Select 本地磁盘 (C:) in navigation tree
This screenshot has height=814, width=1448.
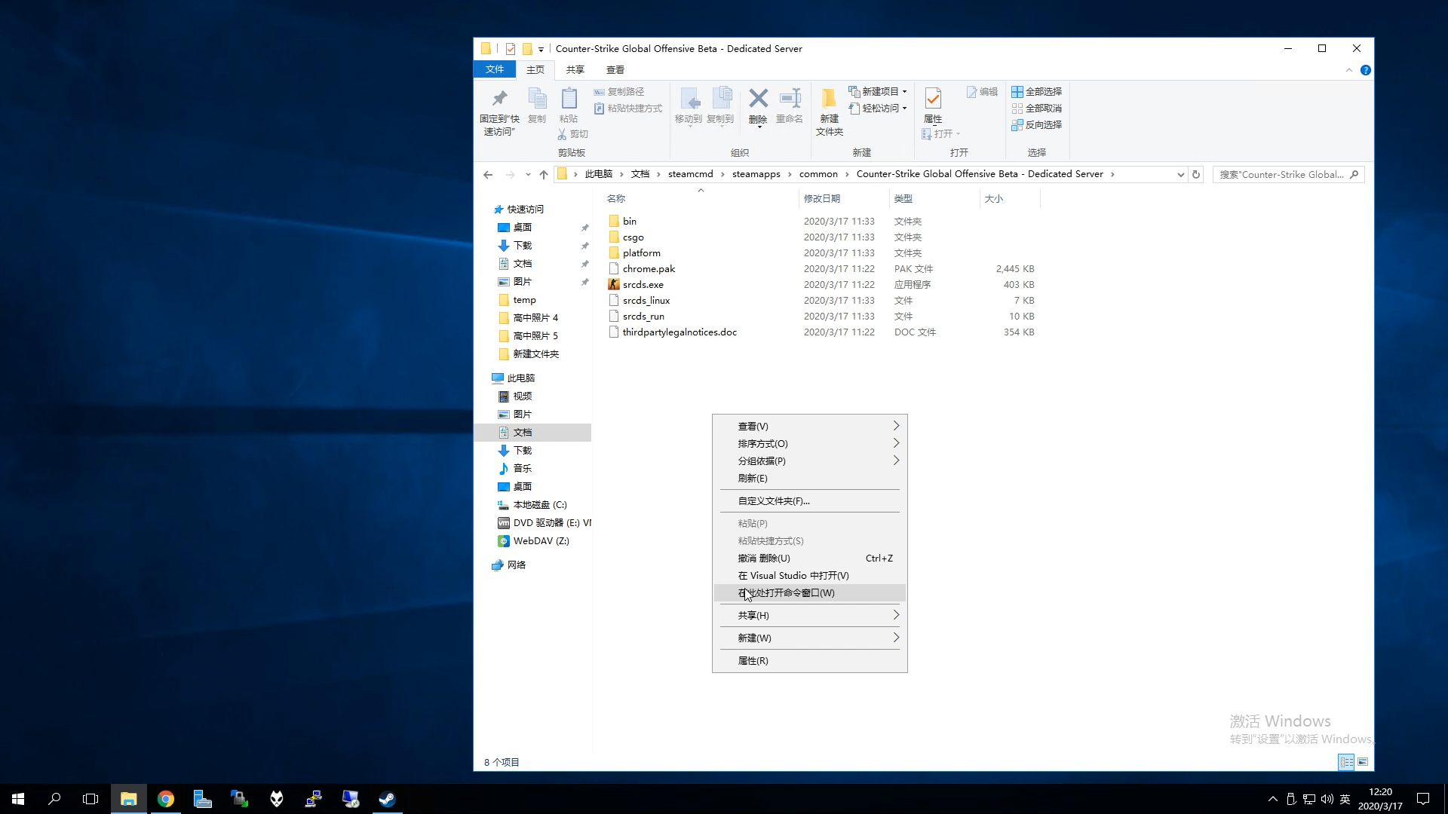pyautogui.click(x=539, y=504)
